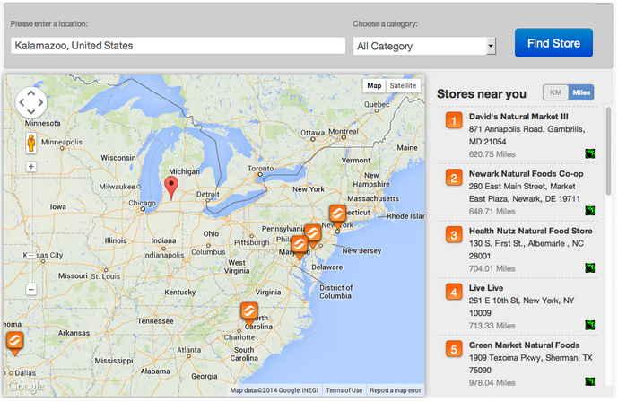The width and height of the screenshot is (618, 402).
Task: Open David's Natural Market III listing
Action: tap(518, 117)
